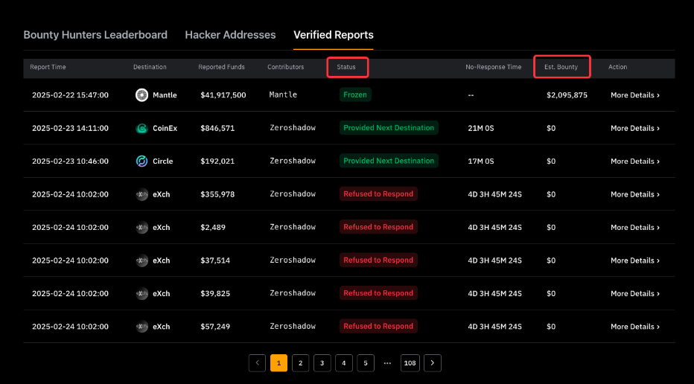The width and height of the screenshot is (694, 384).
Task: Click the eXch icon in the $57,249 row
Action: (x=141, y=327)
